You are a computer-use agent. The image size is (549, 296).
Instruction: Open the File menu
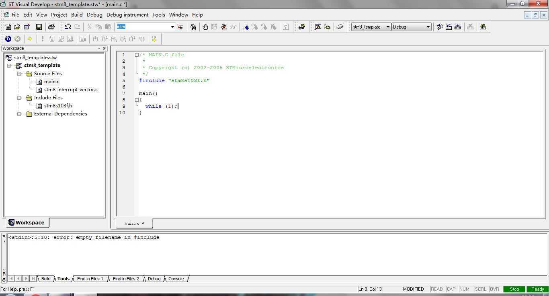tap(15, 15)
